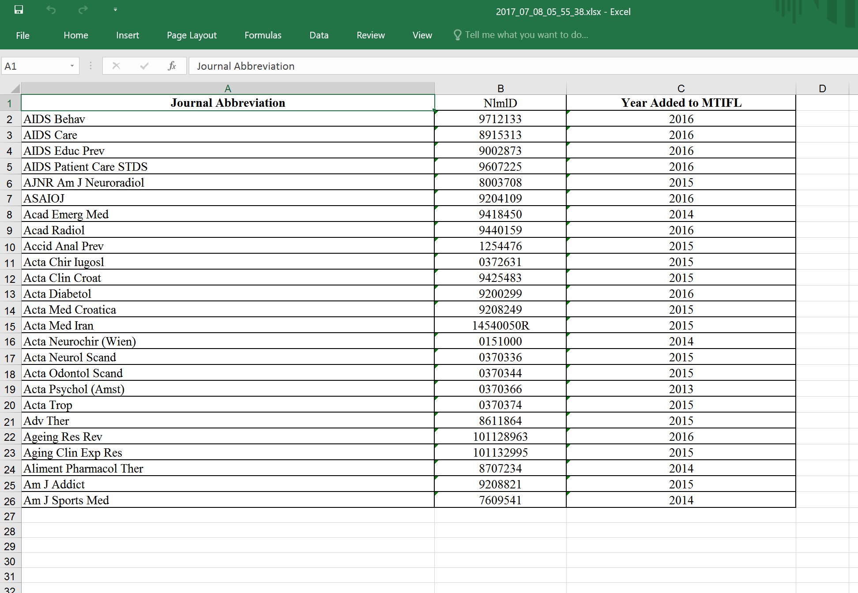Open the Data ribbon tab
This screenshot has height=593, width=858.
[x=319, y=35]
